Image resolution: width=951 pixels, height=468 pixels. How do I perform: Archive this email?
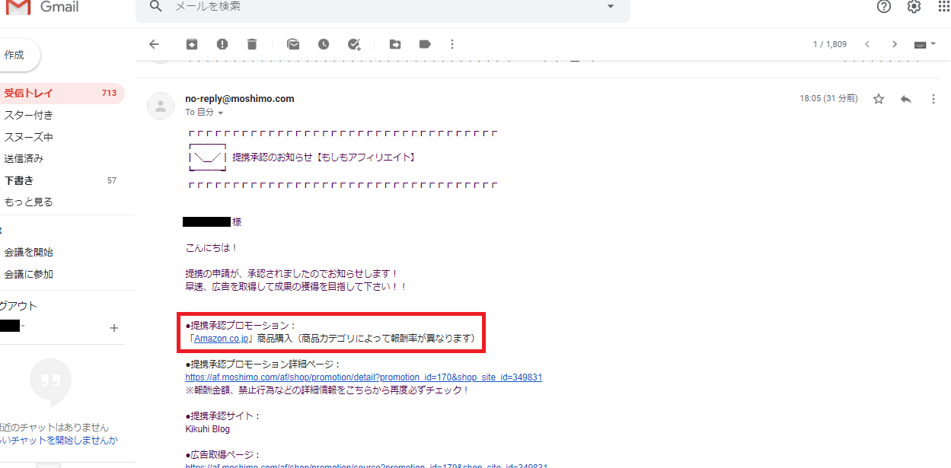pyautogui.click(x=192, y=44)
